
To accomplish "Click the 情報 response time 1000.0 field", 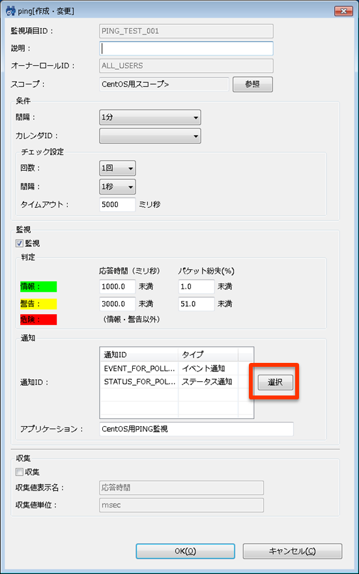I will coord(117,287).
